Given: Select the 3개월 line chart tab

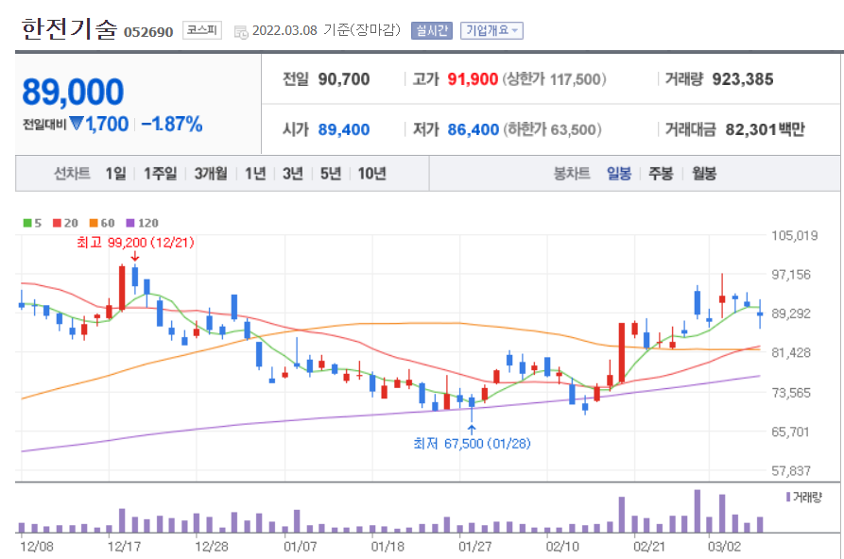Looking at the screenshot, I should click(211, 174).
